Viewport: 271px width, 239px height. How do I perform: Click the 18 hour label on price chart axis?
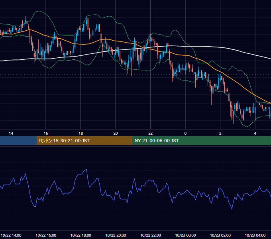click(81, 133)
